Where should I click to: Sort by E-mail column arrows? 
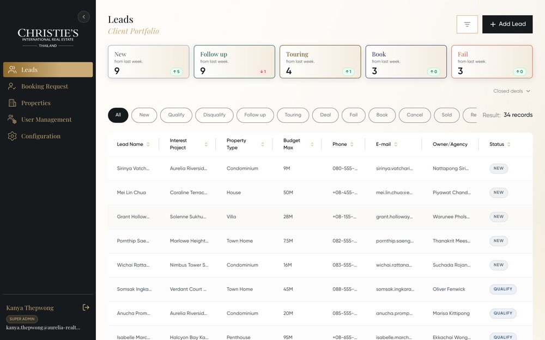coord(396,144)
